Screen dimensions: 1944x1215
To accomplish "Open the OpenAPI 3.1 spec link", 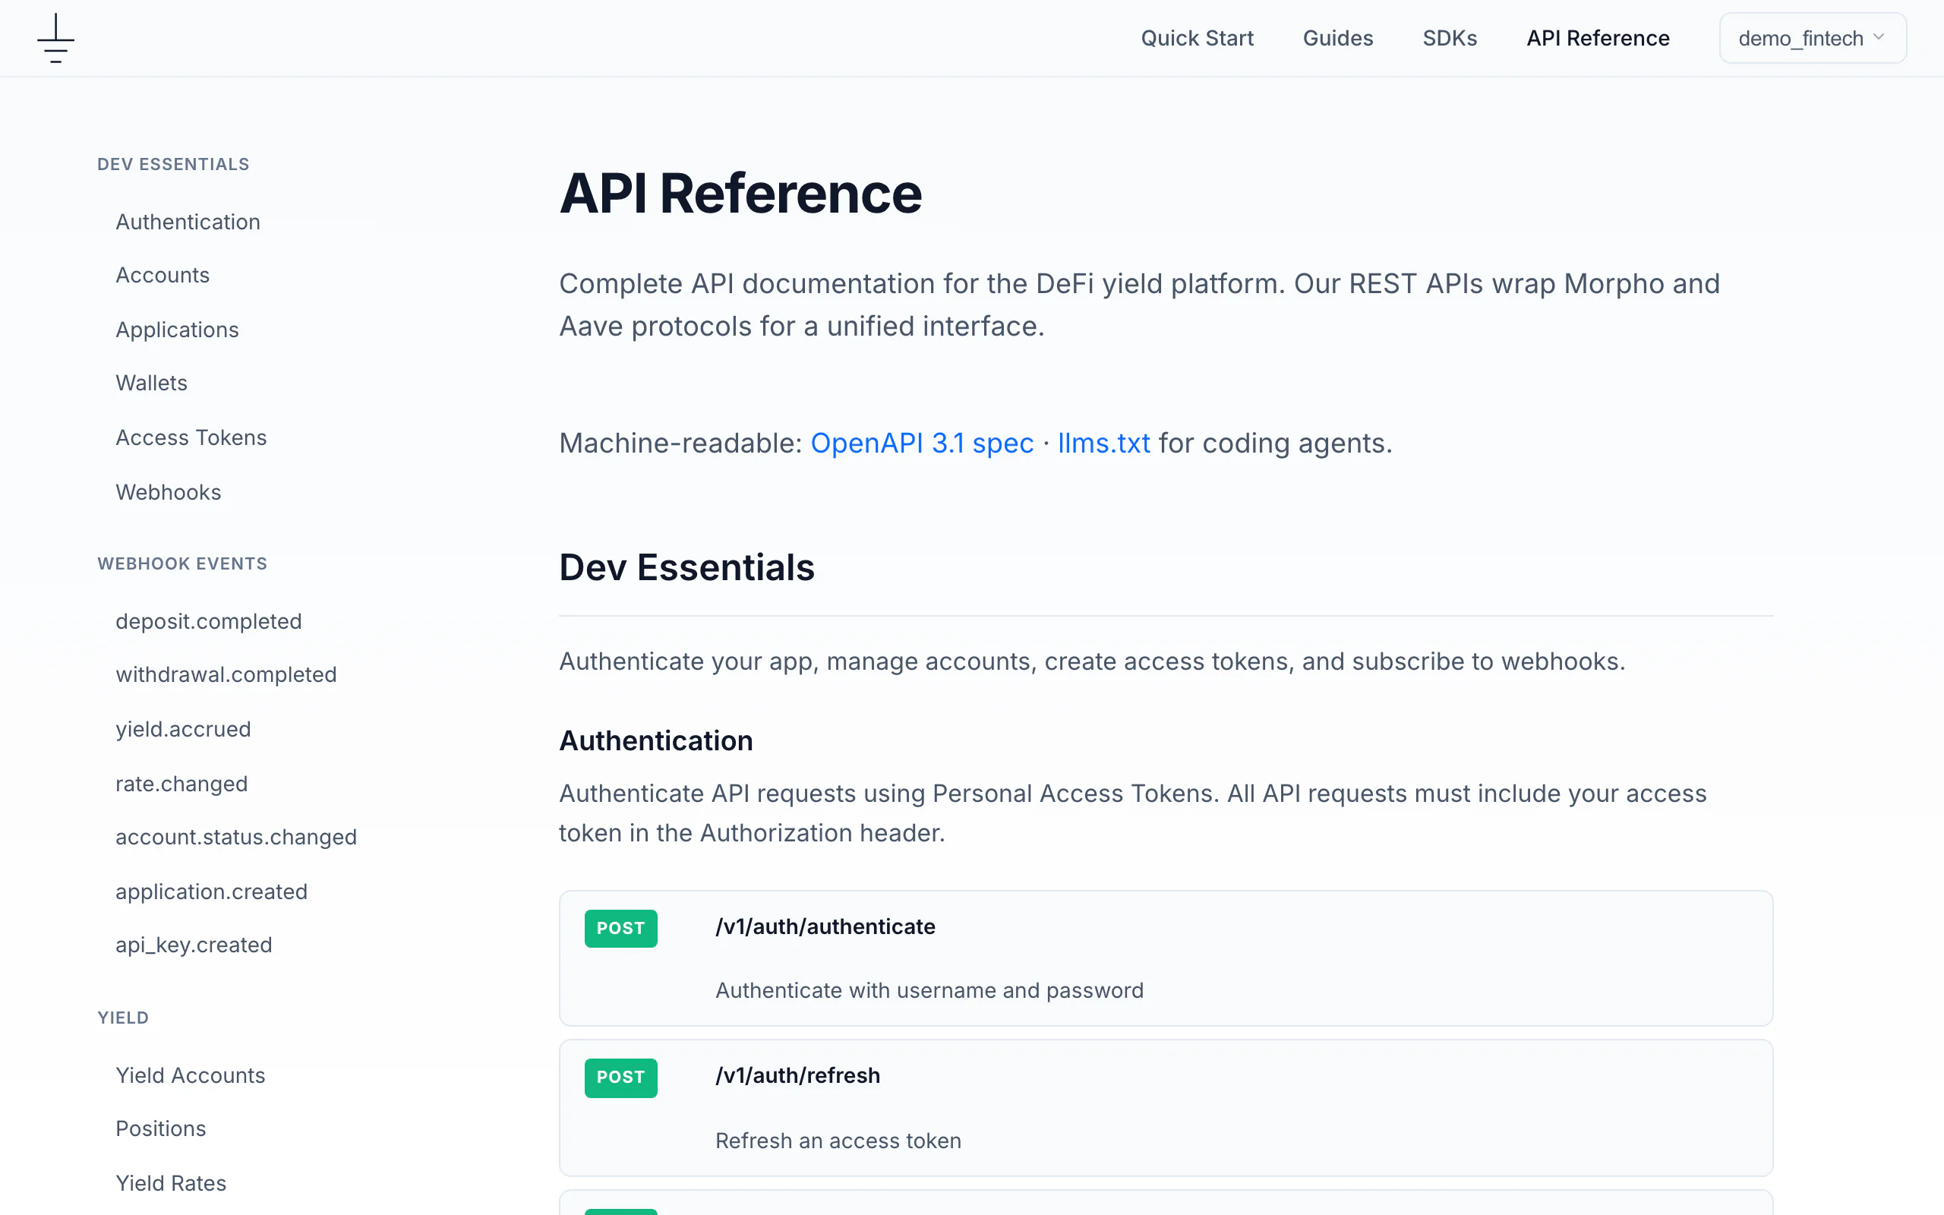I will [921, 443].
